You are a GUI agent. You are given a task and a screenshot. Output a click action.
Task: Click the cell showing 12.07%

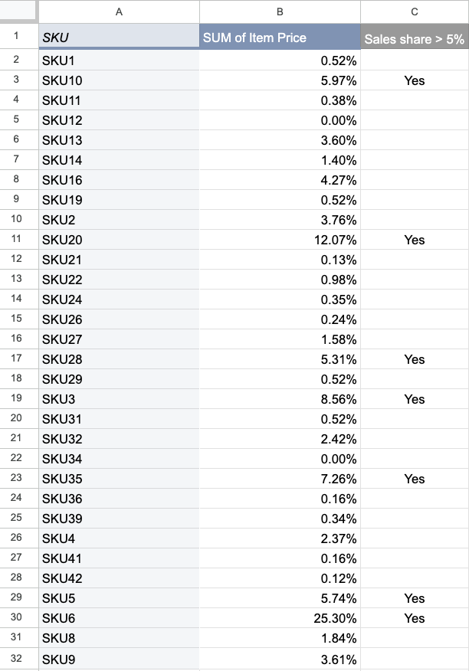pyautogui.click(x=280, y=240)
